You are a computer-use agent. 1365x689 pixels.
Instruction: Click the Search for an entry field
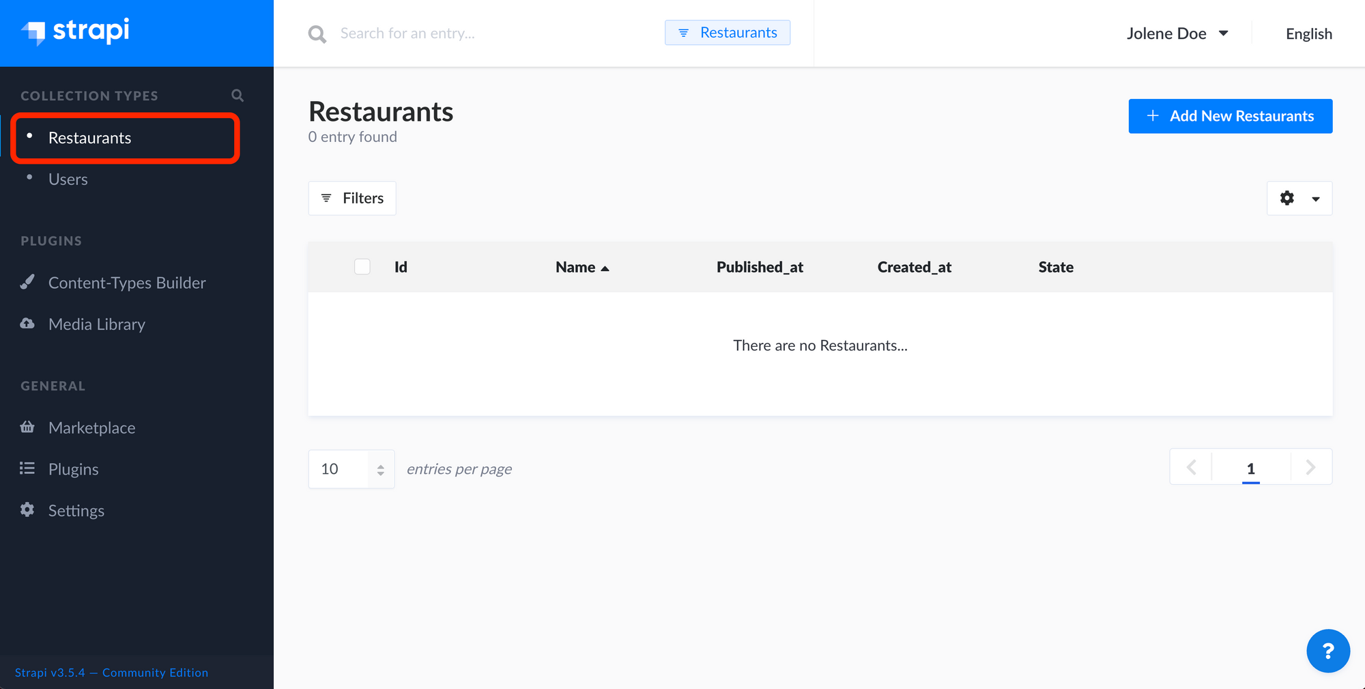[491, 33]
